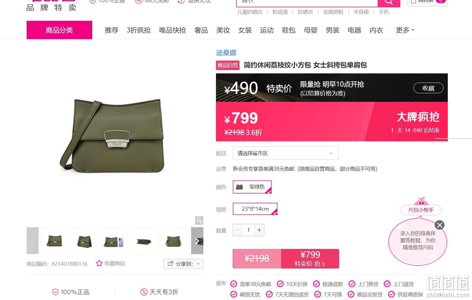Increase quantity with the plus button
The image size is (472, 300).
point(259,230)
